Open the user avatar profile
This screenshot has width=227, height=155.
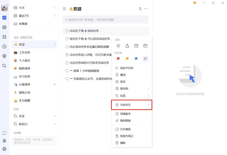(x=4, y=8)
